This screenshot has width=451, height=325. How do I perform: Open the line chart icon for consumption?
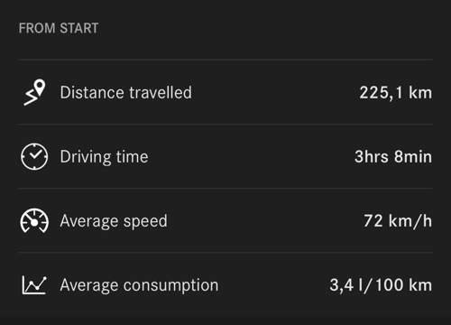click(34, 285)
